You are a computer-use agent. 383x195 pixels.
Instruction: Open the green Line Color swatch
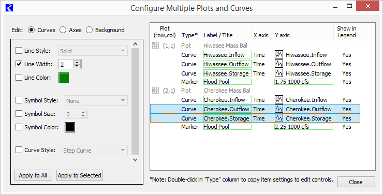[x=64, y=78]
